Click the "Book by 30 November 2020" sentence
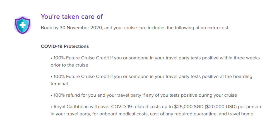The height and width of the screenshot is (128, 279). [x=135, y=28]
